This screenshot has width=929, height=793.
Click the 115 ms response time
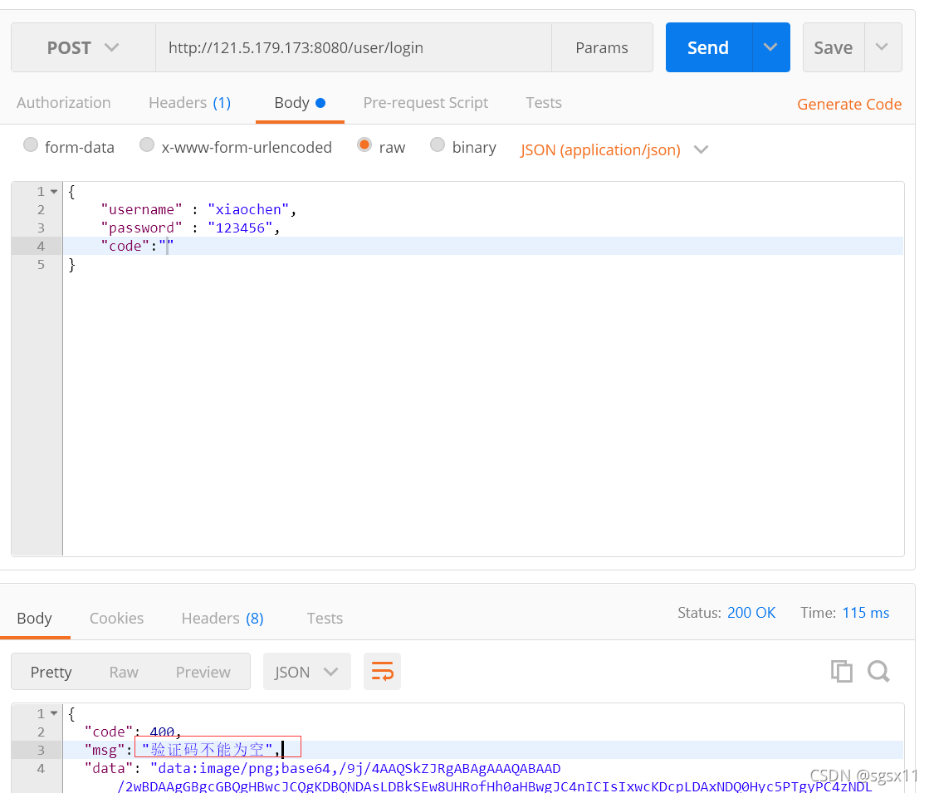[866, 613]
